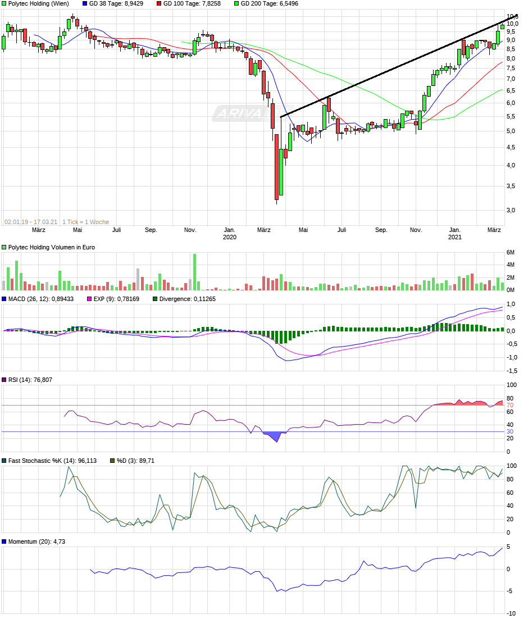
Task: Click the Polytec Holding Volumen legend swatch
Action: (x=4, y=248)
